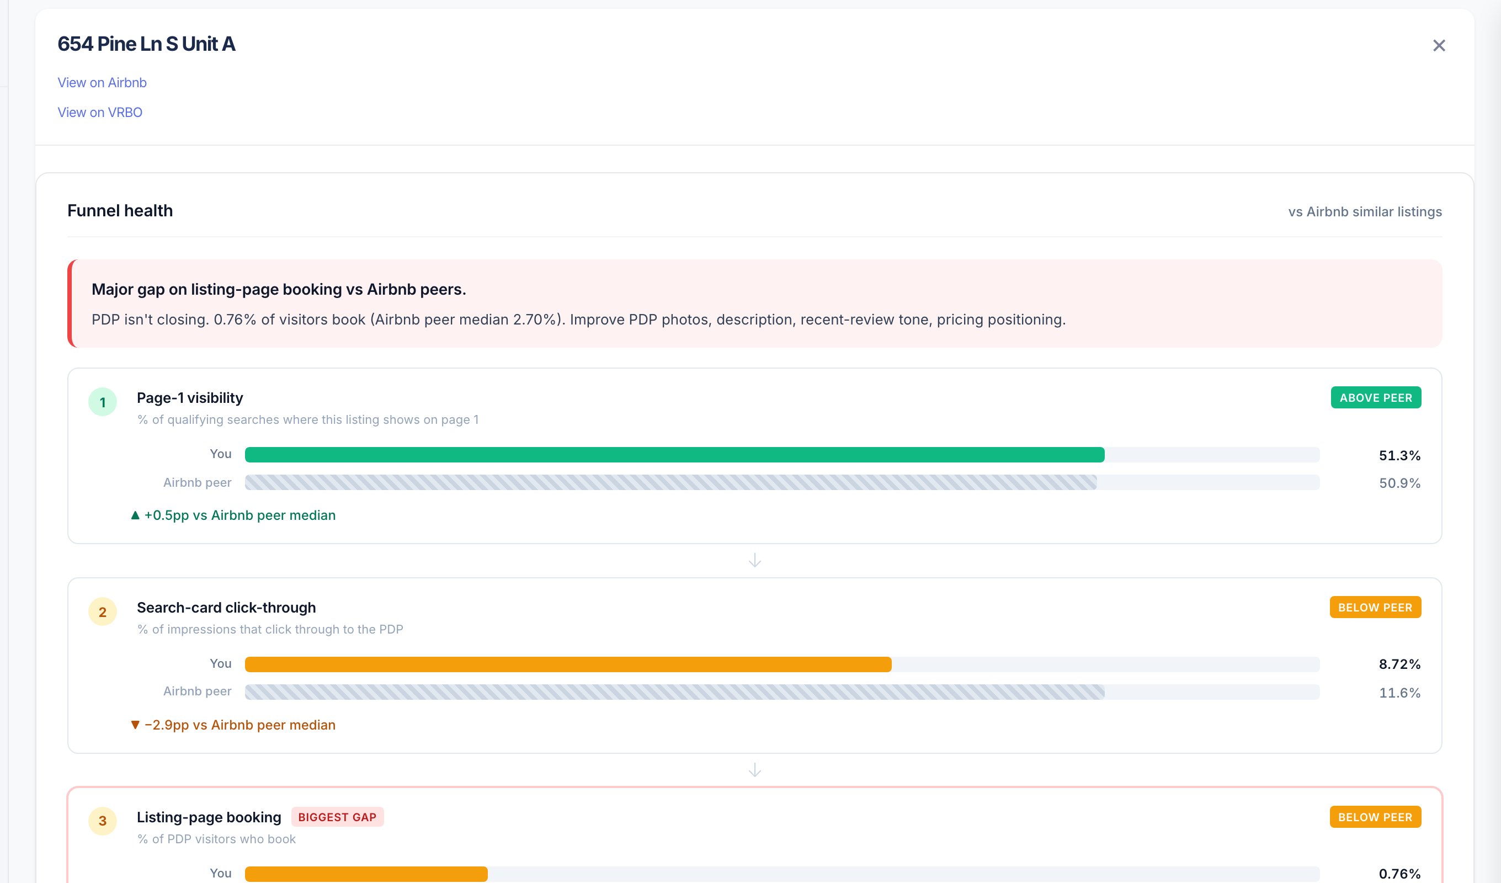
Task: Click the green You bar for Page-1 visibility
Action: tap(675, 455)
